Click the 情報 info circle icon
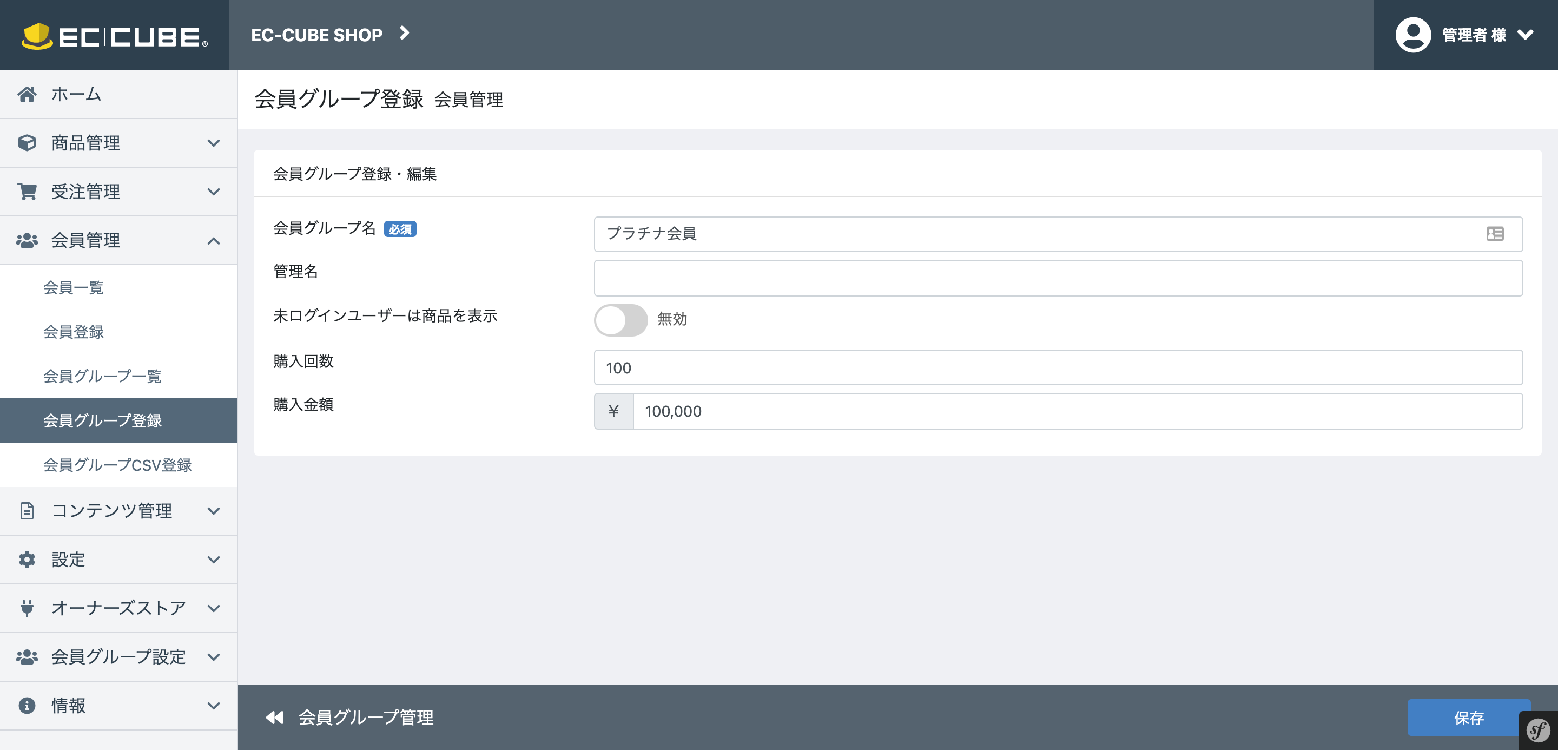1558x750 pixels. 27,705
